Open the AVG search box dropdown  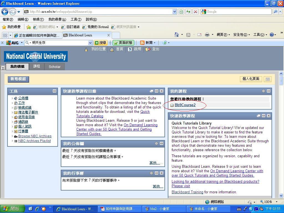pos(90,43)
